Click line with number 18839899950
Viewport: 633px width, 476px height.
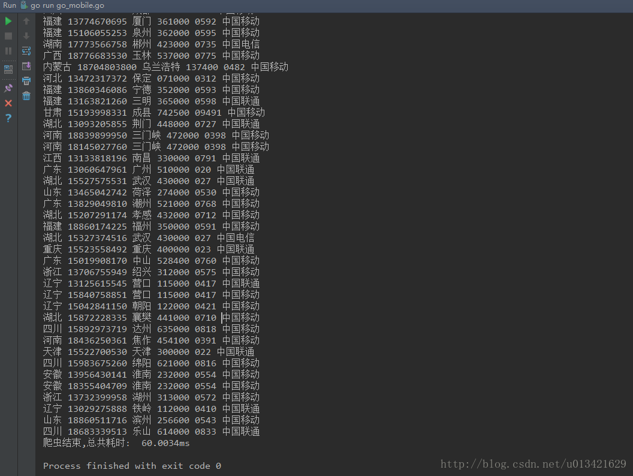pos(156,135)
